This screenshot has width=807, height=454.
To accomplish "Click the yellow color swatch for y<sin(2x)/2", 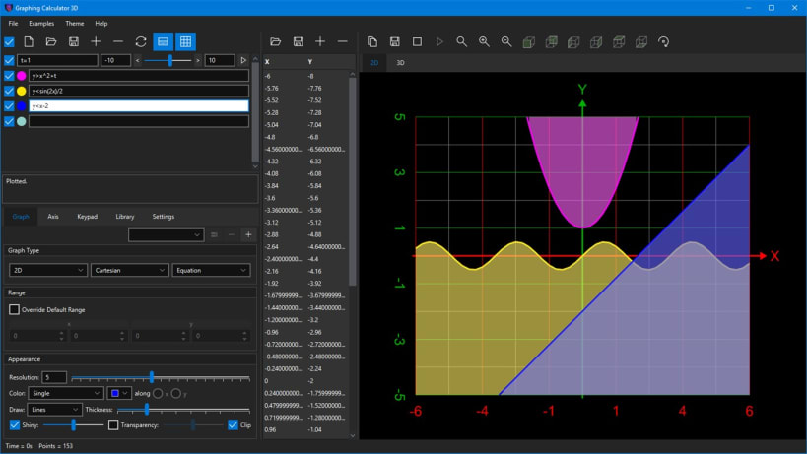I will (x=21, y=91).
